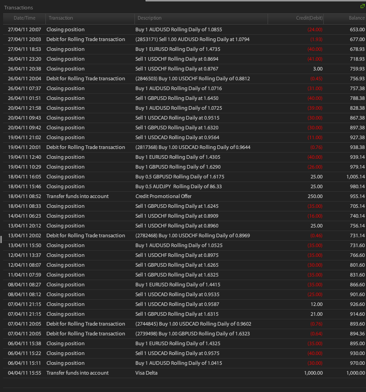Click 'Buy 1 AUDUSD Rolling Daily of 1.0415'
The image size is (366, 392).
(179, 363)
